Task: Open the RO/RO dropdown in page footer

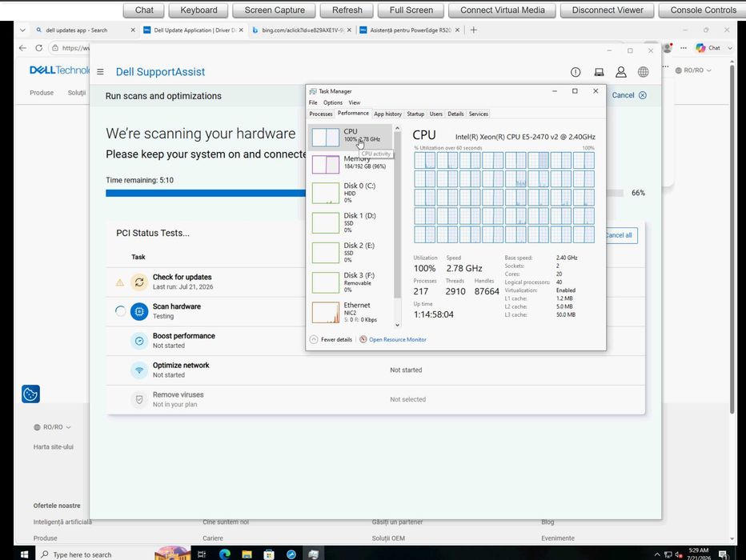Action: (x=52, y=427)
